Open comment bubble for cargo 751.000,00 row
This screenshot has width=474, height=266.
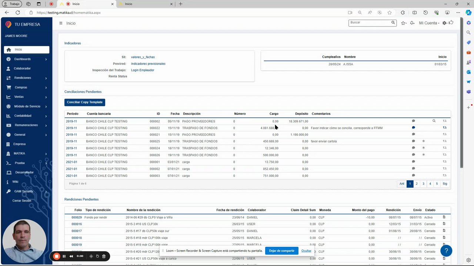click(413, 175)
